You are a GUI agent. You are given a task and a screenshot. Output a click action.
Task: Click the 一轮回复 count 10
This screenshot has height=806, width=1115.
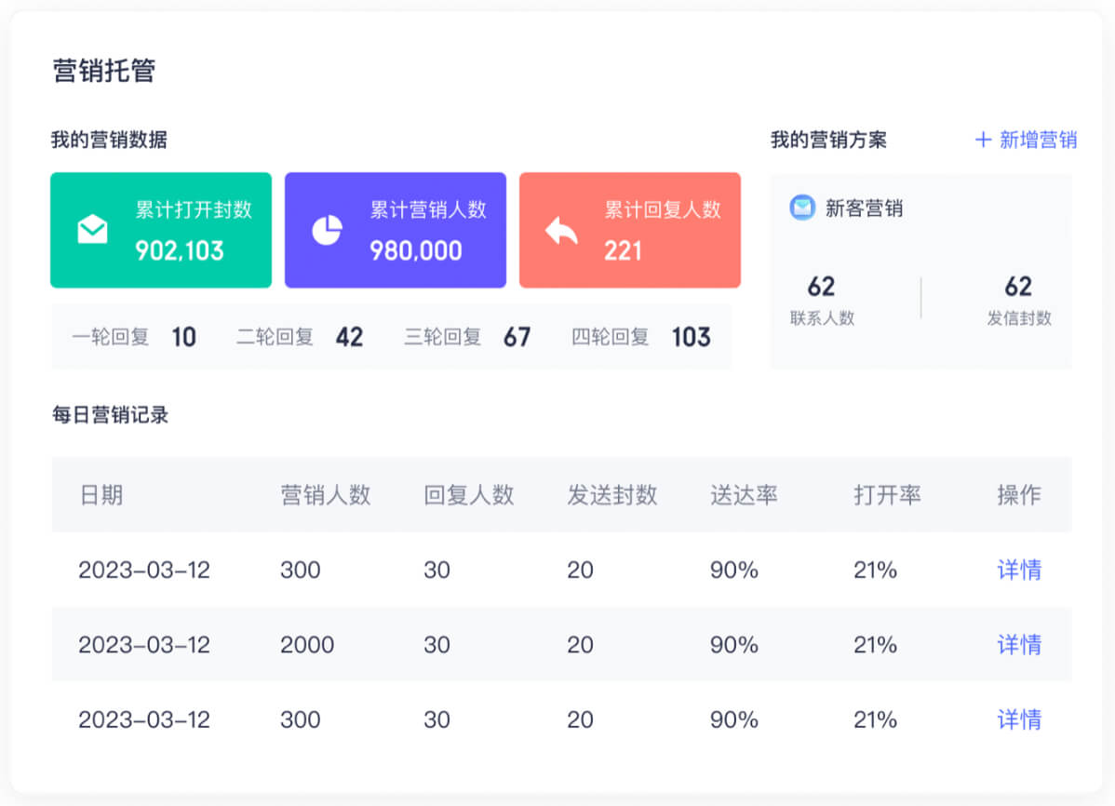click(x=184, y=337)
